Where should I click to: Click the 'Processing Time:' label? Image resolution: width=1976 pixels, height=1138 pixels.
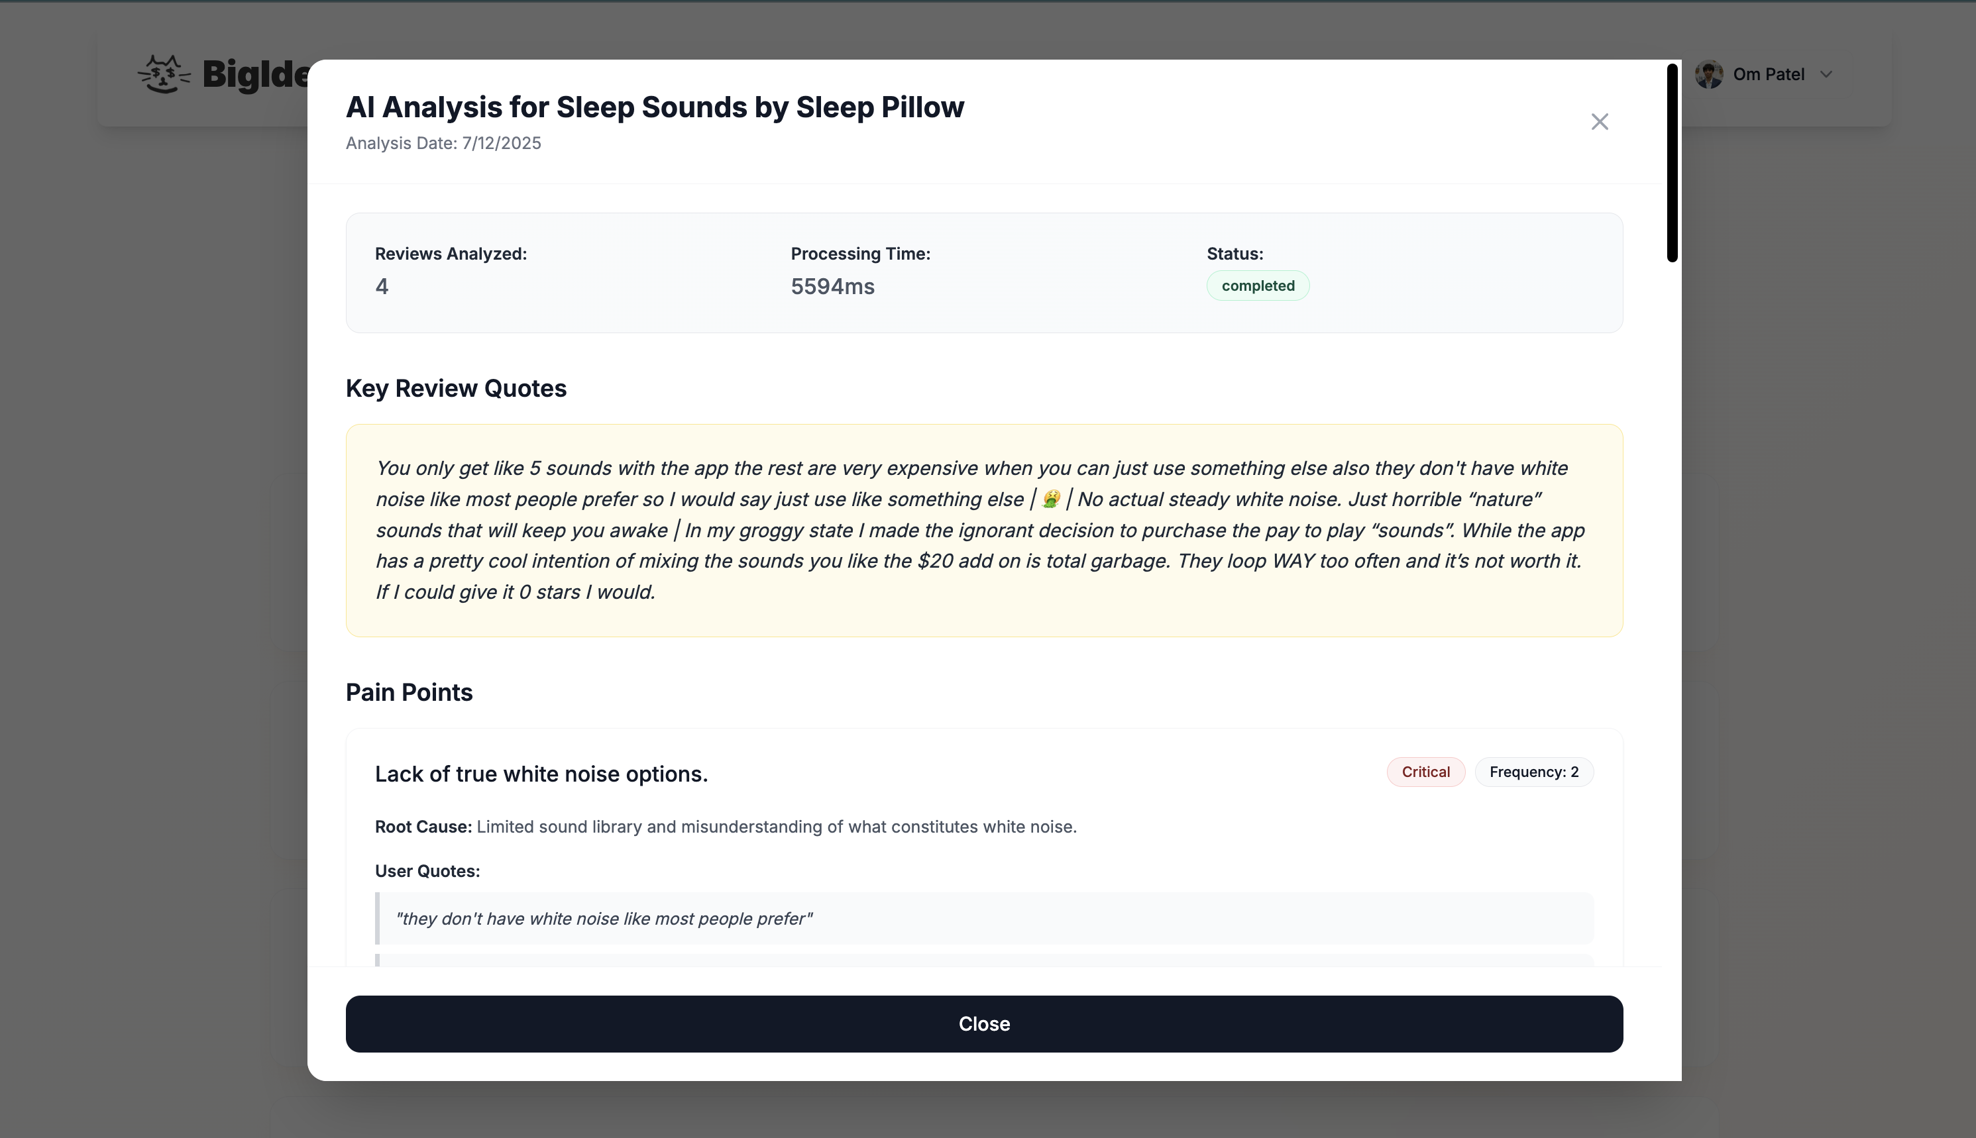[861, 254]
